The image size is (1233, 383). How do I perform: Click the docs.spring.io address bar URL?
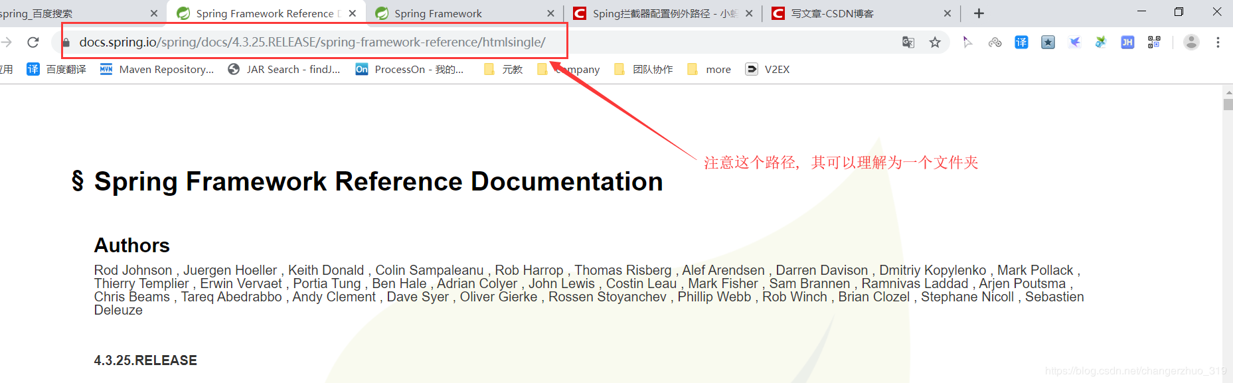coord(312,42)
